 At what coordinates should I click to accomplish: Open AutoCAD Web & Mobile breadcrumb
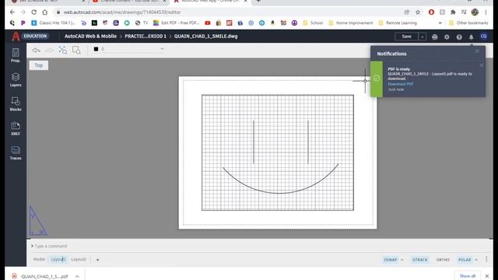tap(90, 37)
